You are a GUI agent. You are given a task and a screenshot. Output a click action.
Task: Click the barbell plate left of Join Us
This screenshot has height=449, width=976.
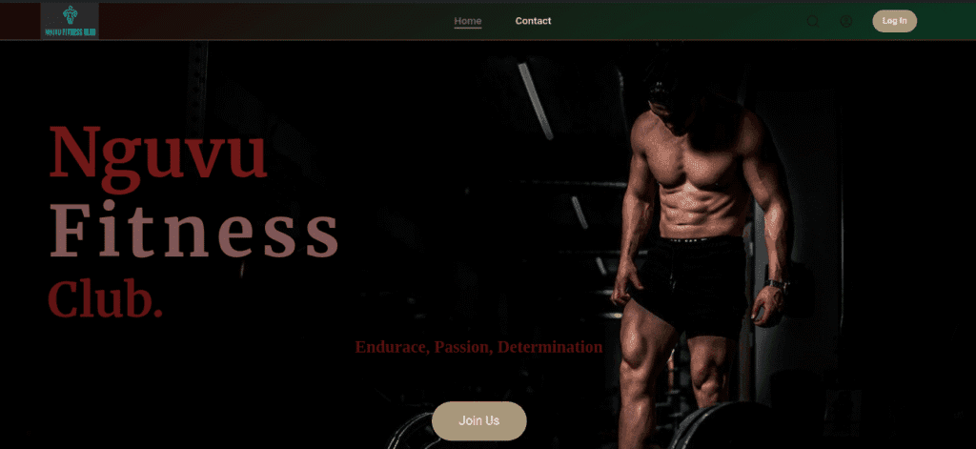pos(409,432)
